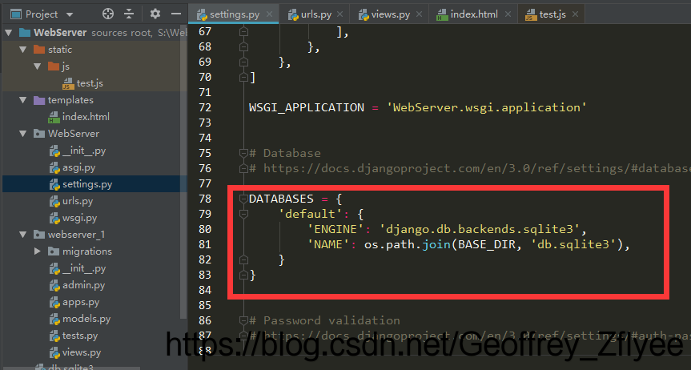691x370 pixels.
Task: Click the fold marker on line 70
Action: pyautogui.click(x=243, y=77)
